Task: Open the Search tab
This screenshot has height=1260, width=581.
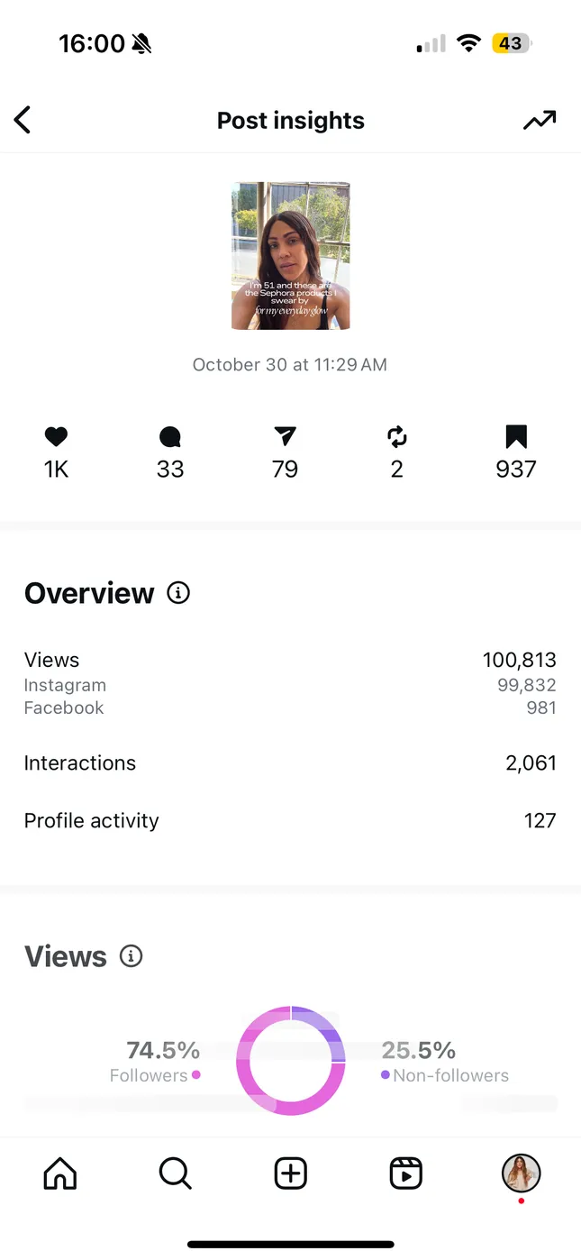Action: tap(175, 1173)
